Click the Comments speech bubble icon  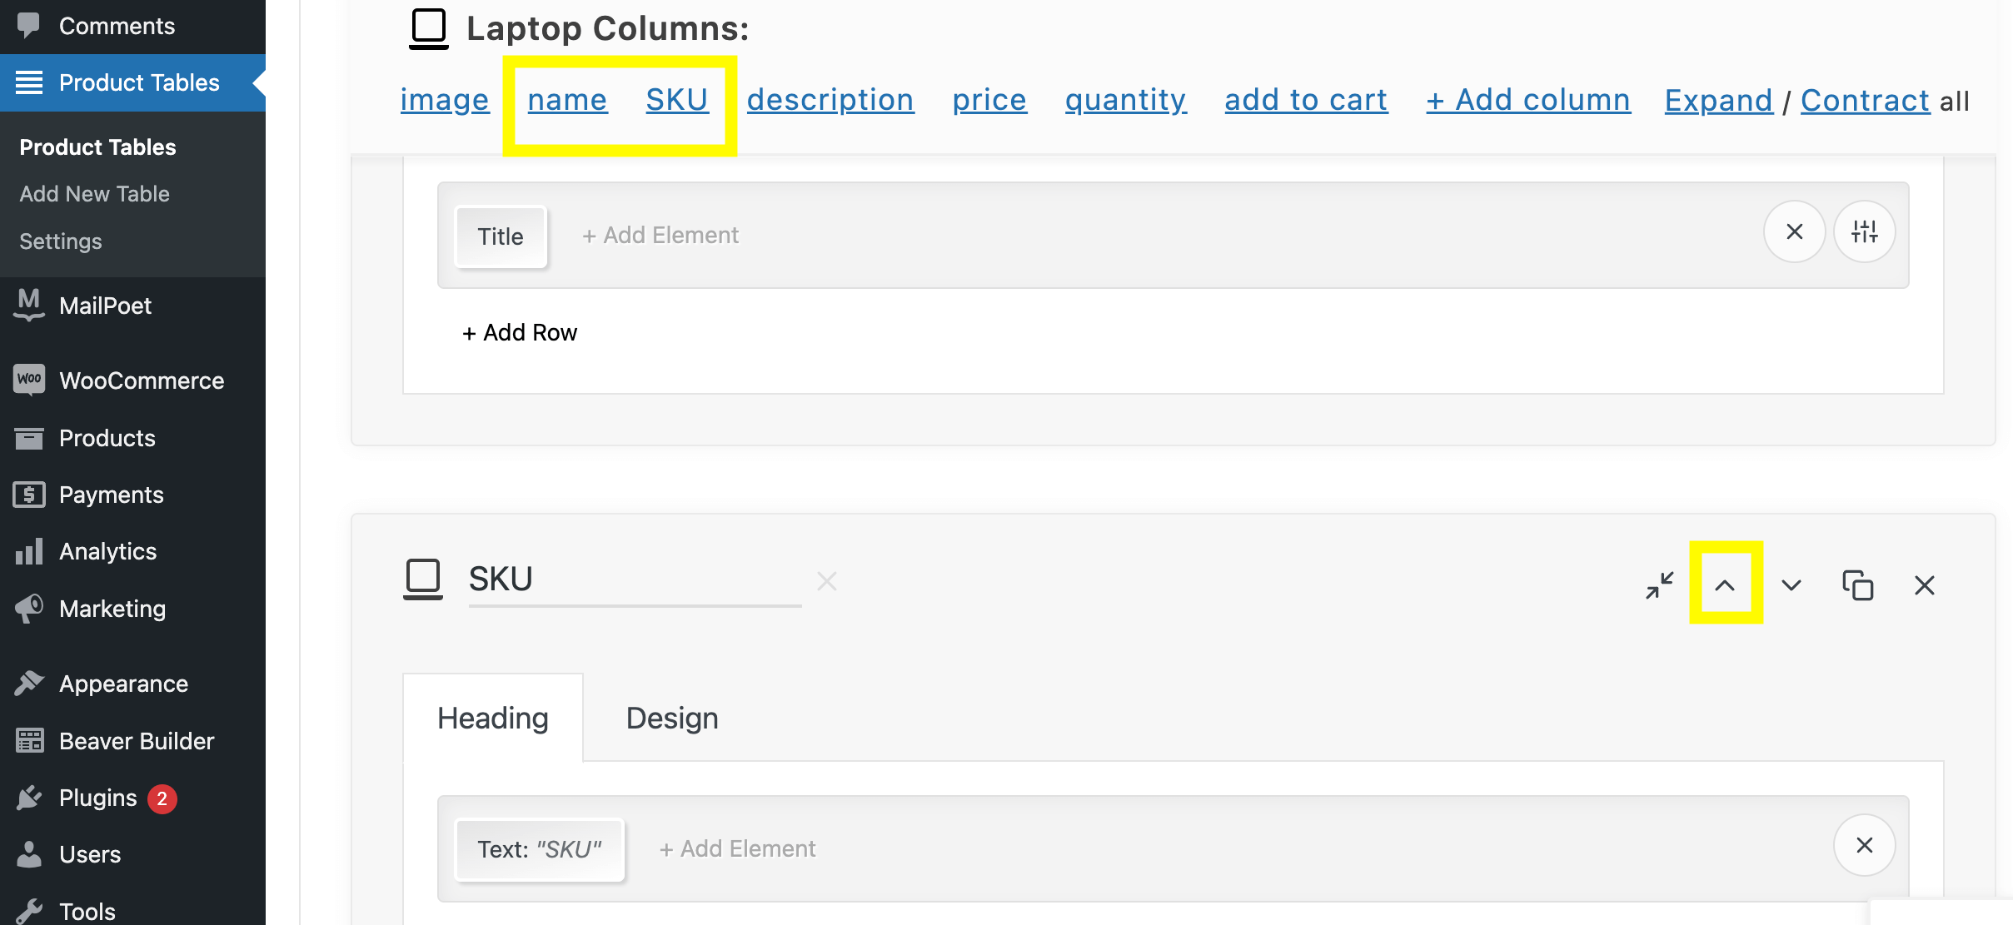29,25
